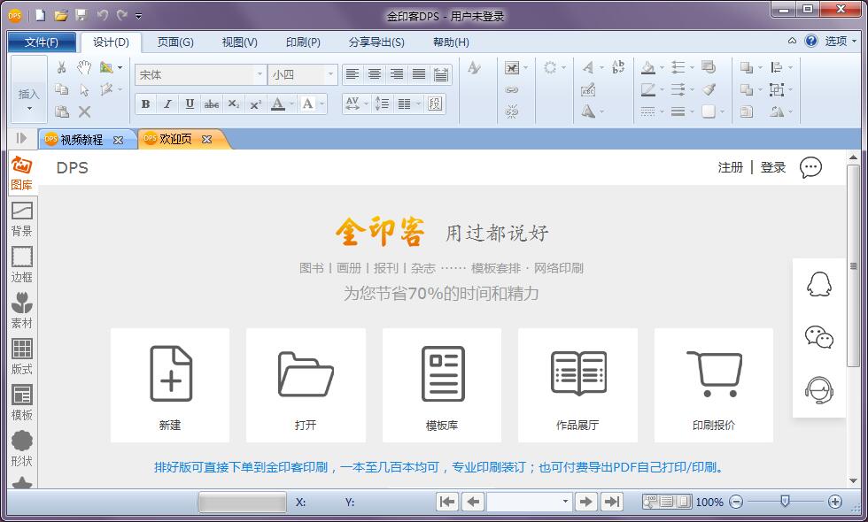Image resolution: width=868 pixels, height=522 pixels.
Task: Switch to the 视频教程 document tab
Action: pyautogui.click(x=81, y=140)
